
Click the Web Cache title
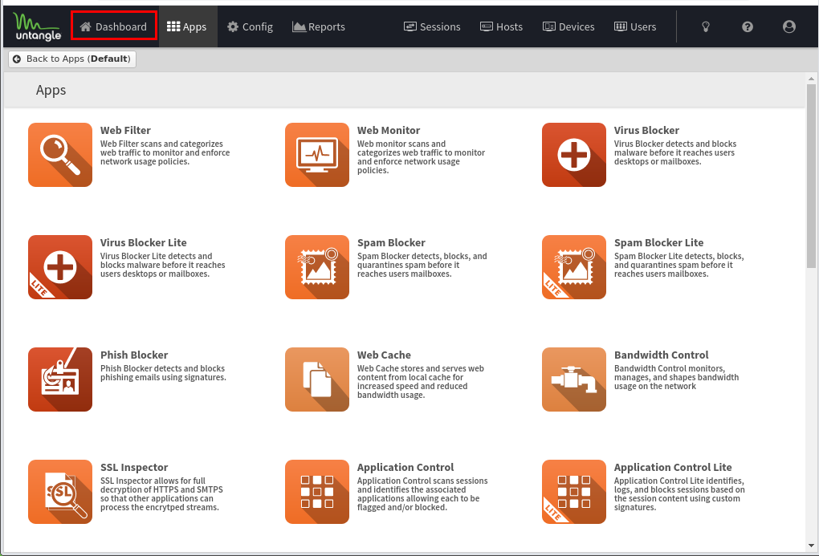point(384,355)
